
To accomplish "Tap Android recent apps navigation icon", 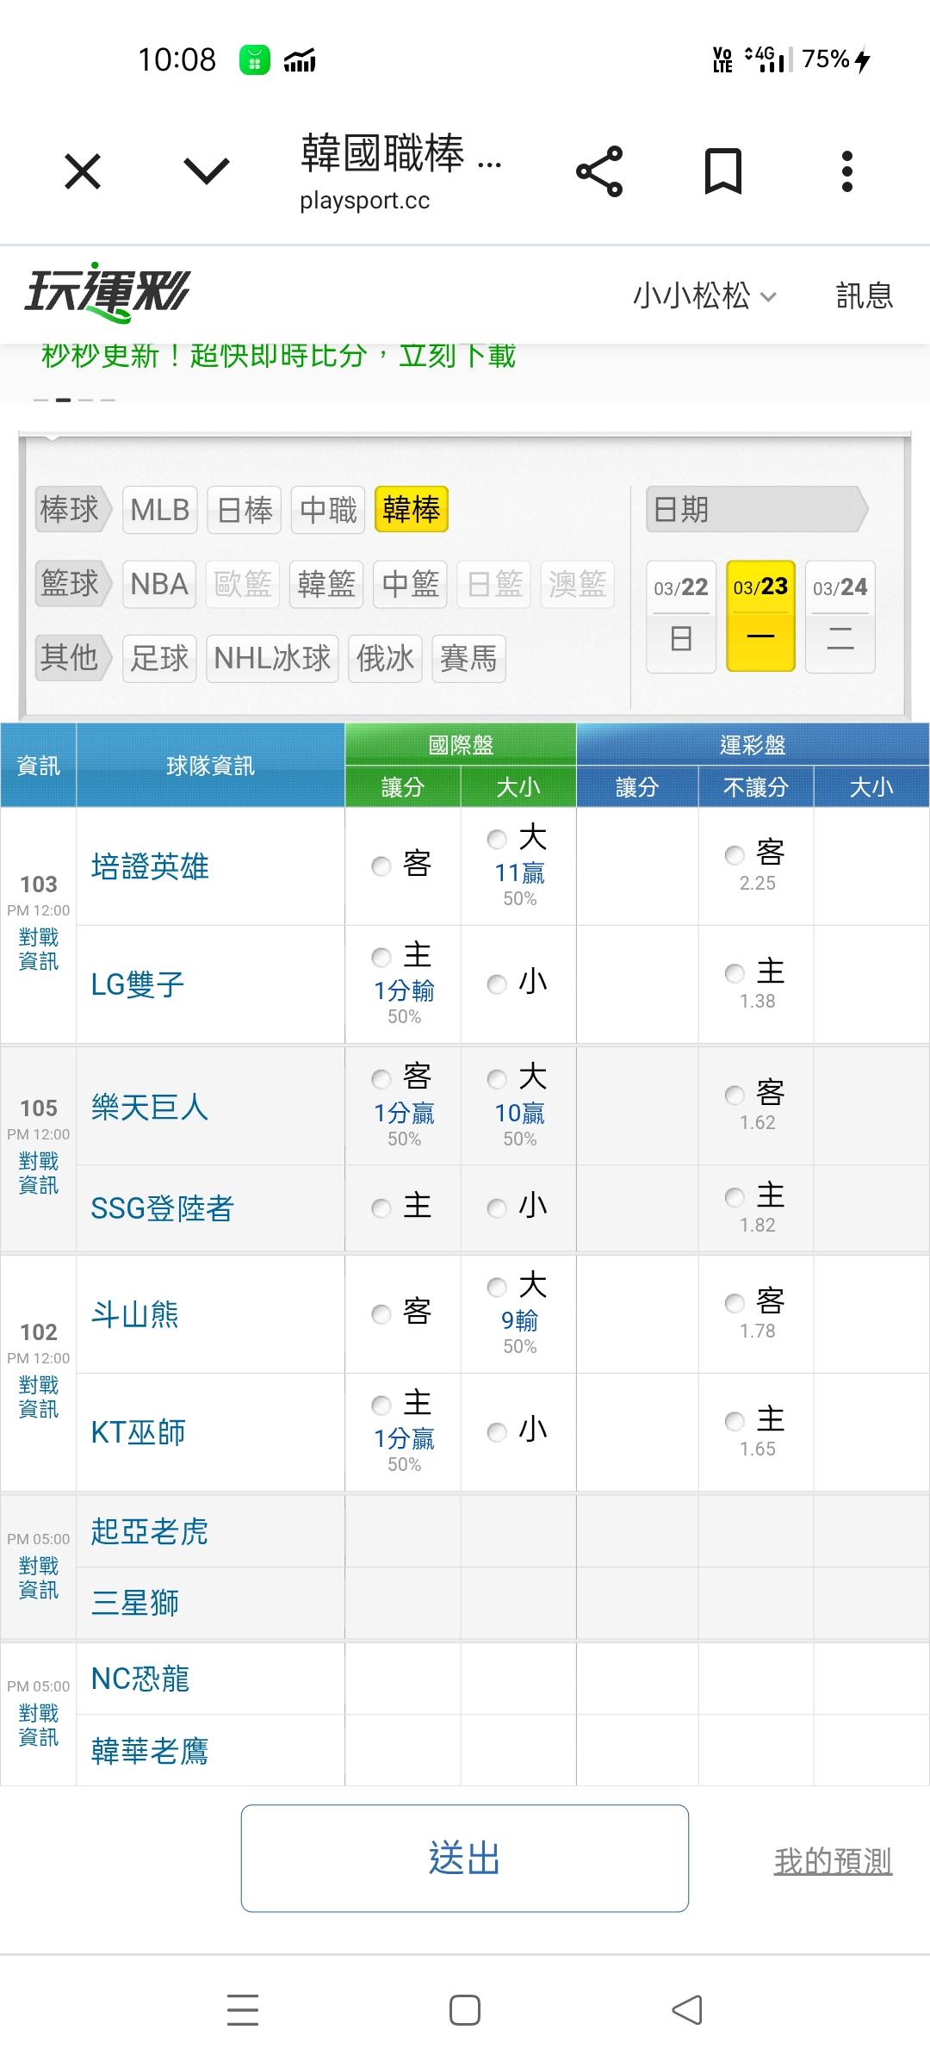I will tap(243, 2009).
